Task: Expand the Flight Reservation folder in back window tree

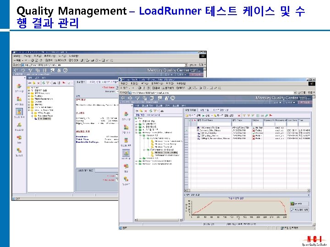Action: pos(29,99)
